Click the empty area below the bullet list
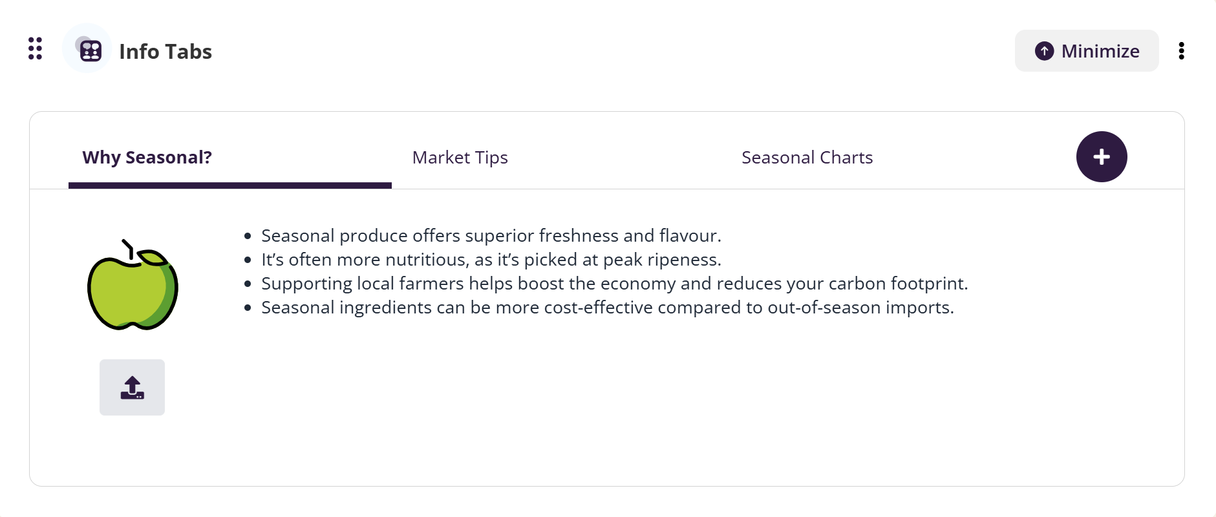The image size is (1216, 517). coord(608,401)
